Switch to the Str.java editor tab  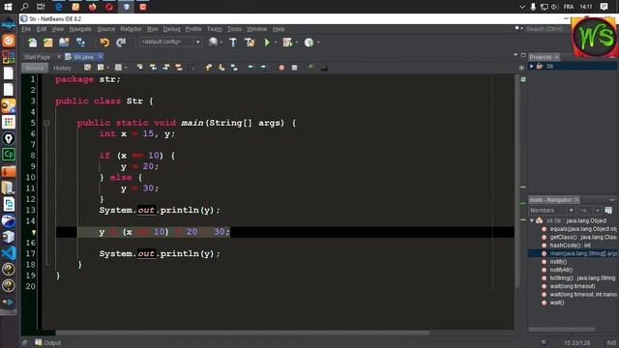83,57
